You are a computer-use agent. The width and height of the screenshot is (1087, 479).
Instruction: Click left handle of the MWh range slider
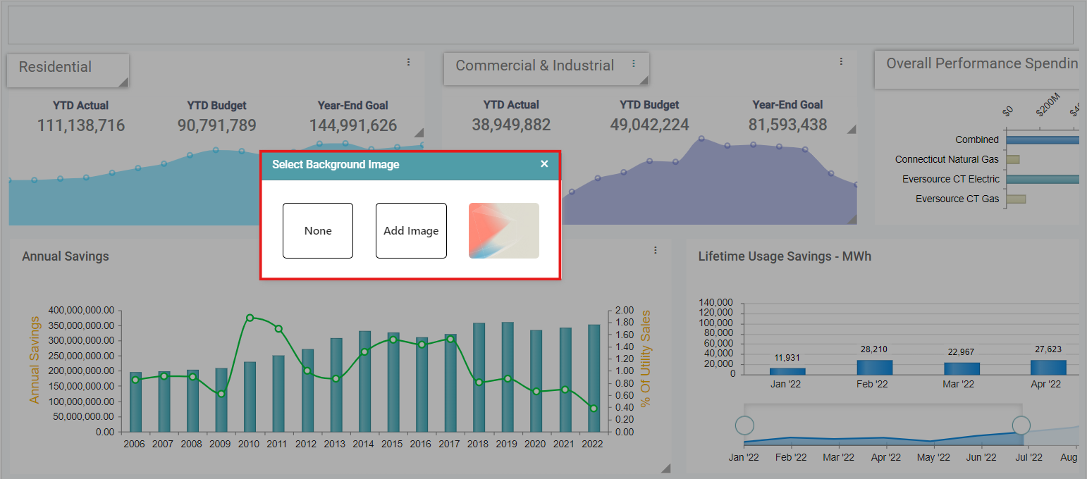[744, 425]
